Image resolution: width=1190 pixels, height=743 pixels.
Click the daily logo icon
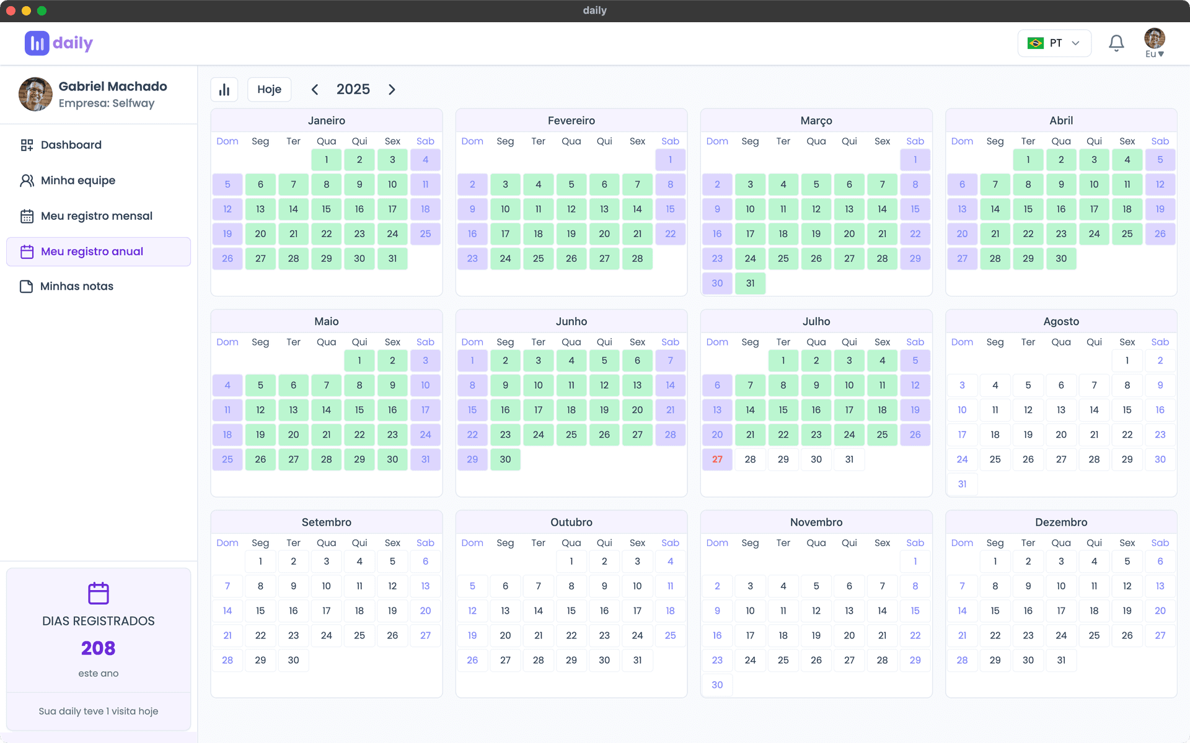(37, 43)
